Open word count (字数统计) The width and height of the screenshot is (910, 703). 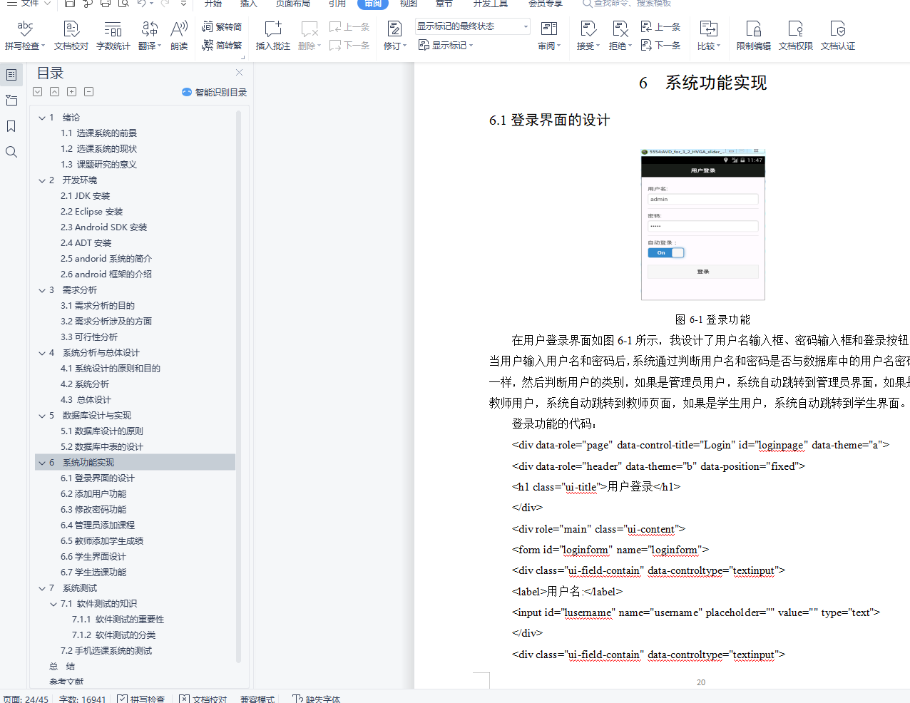point(113,36)
